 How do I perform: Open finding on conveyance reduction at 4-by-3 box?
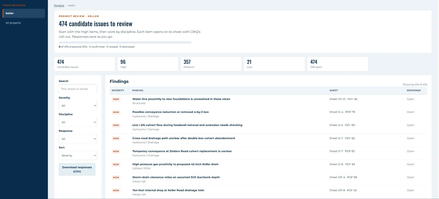170,112
